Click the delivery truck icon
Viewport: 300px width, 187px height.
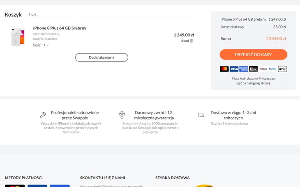point(201,115)
